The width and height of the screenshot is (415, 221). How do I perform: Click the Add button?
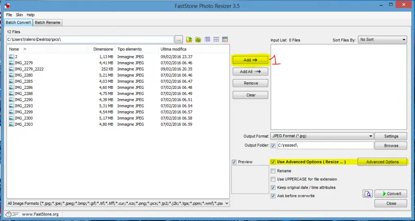pos(250,60)
